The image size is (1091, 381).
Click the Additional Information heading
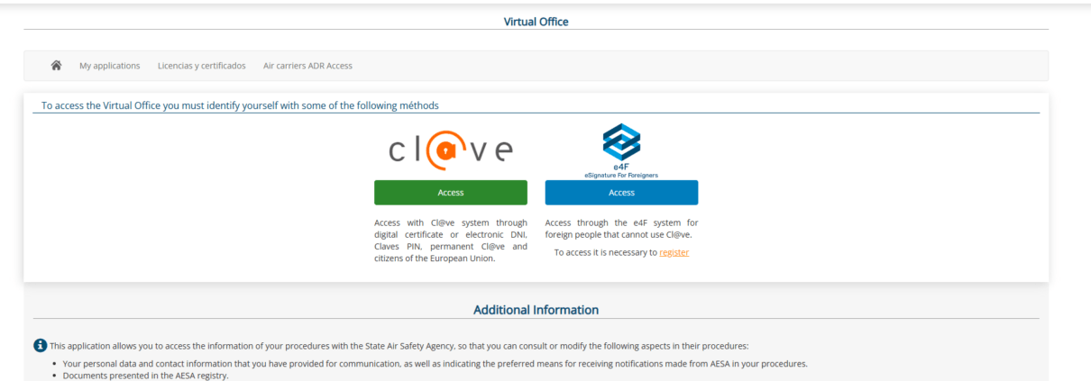[536, 310]
